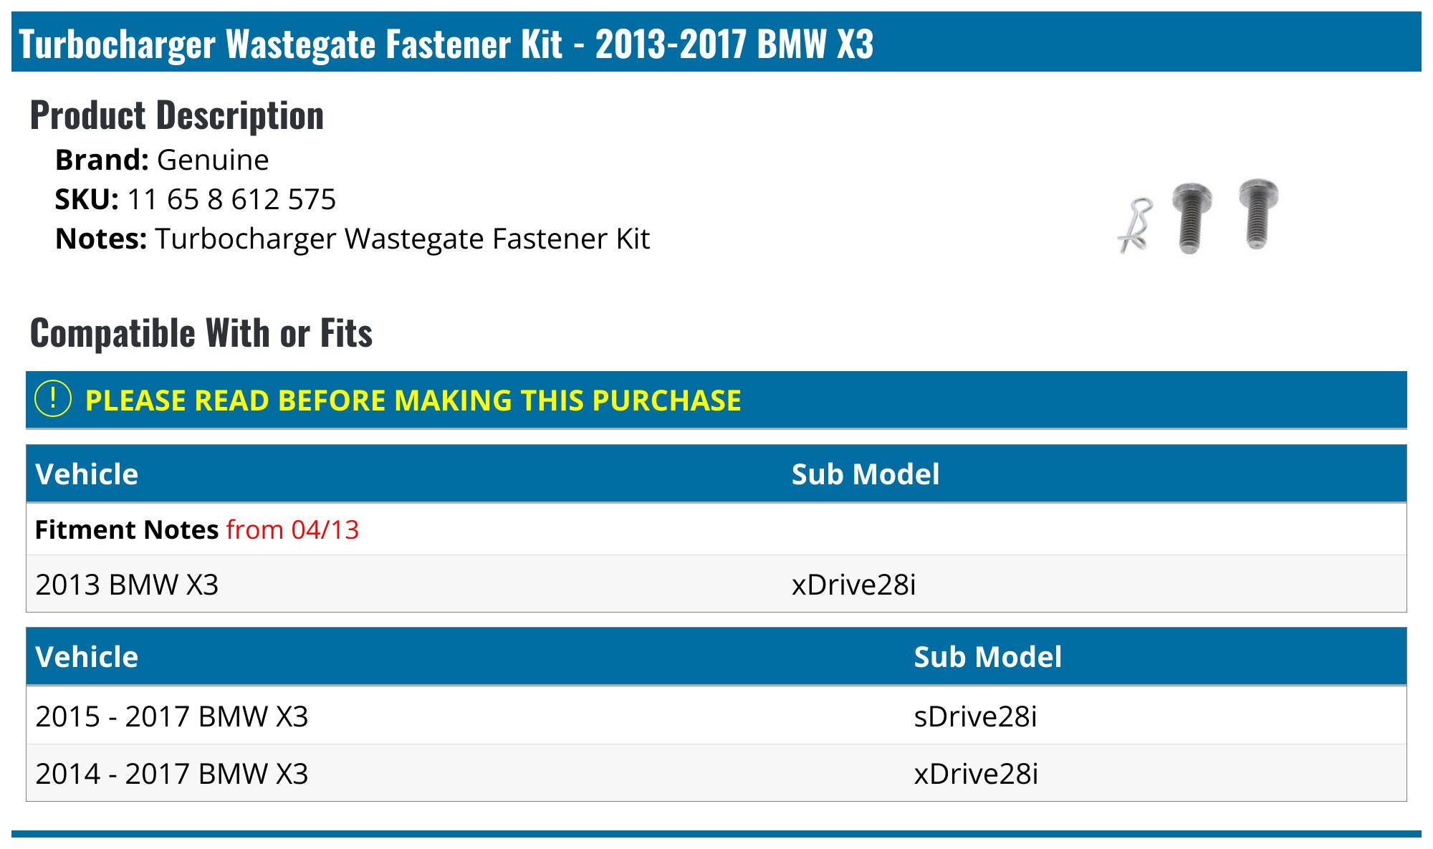This screenshot has height=849, width=1433.
Task: Select the Product Description heading
Action: 177,115
